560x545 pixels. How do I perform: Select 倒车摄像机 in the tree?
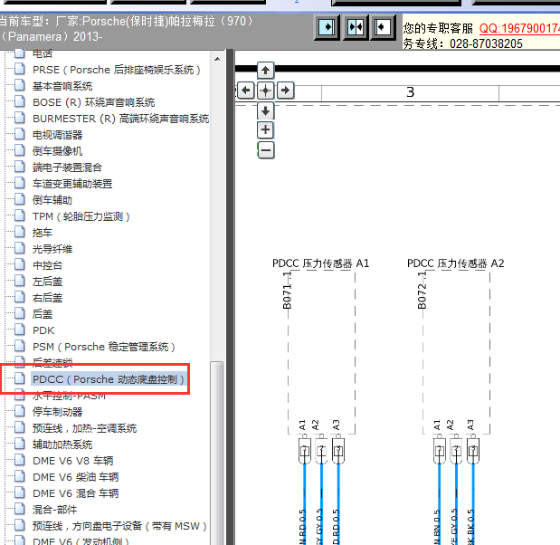click(x=58, y=151)
